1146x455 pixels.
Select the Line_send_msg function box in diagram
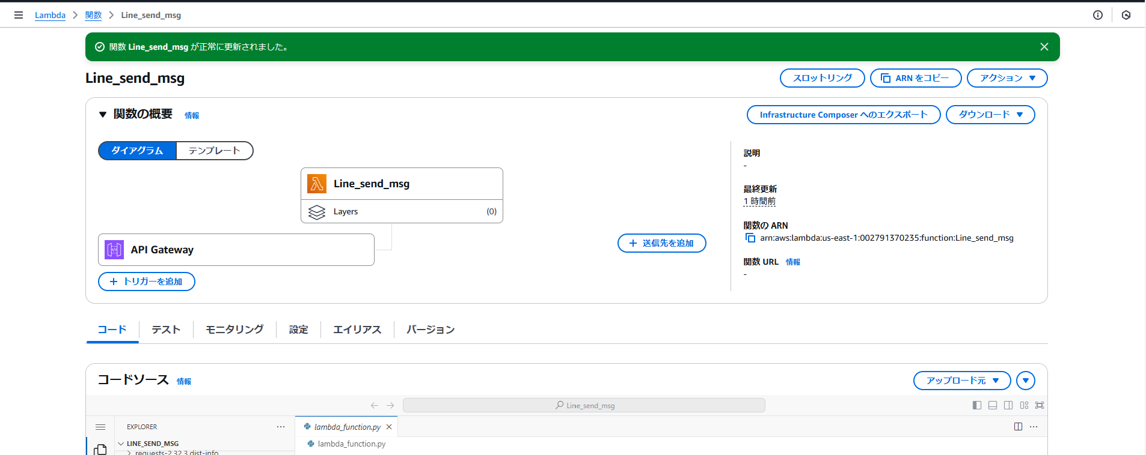(x=402, y=184)
